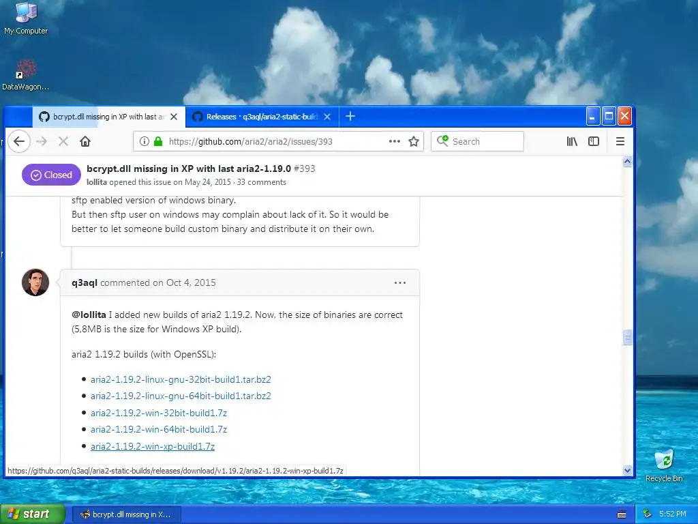Click the vertical scrollbar thumb
Screen dimensions: 698x524
point(627,337)
